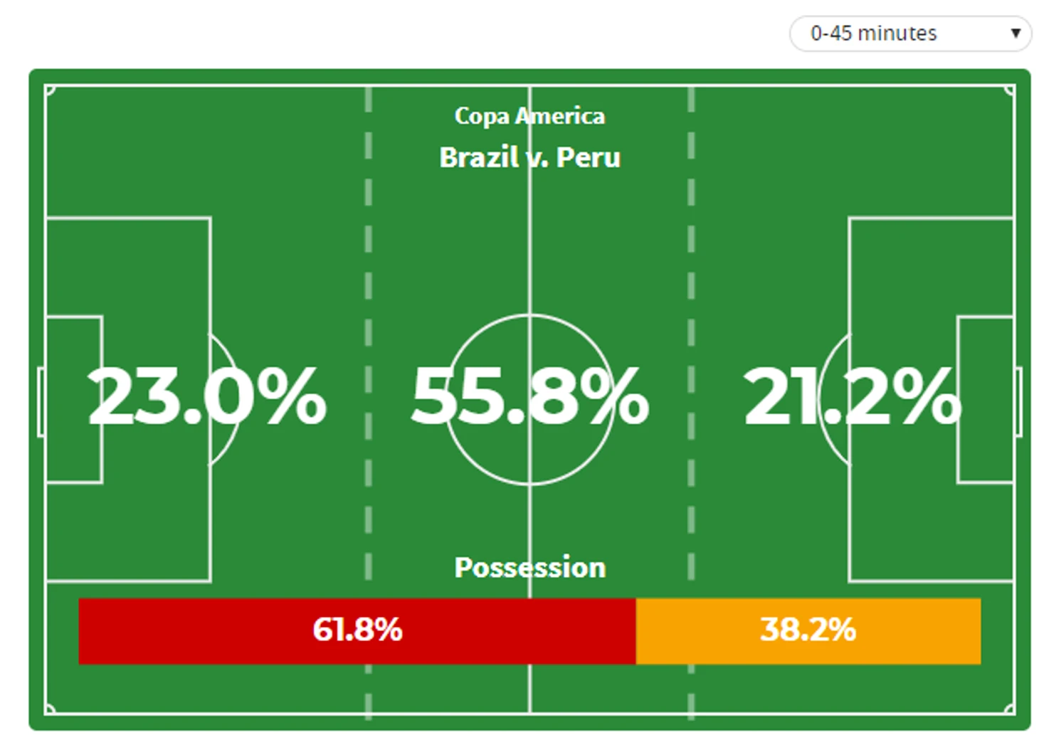Click the bottom-left corner arc of pitch
This screenshot has width=1039, height=735.
click(x=50, y=709)
